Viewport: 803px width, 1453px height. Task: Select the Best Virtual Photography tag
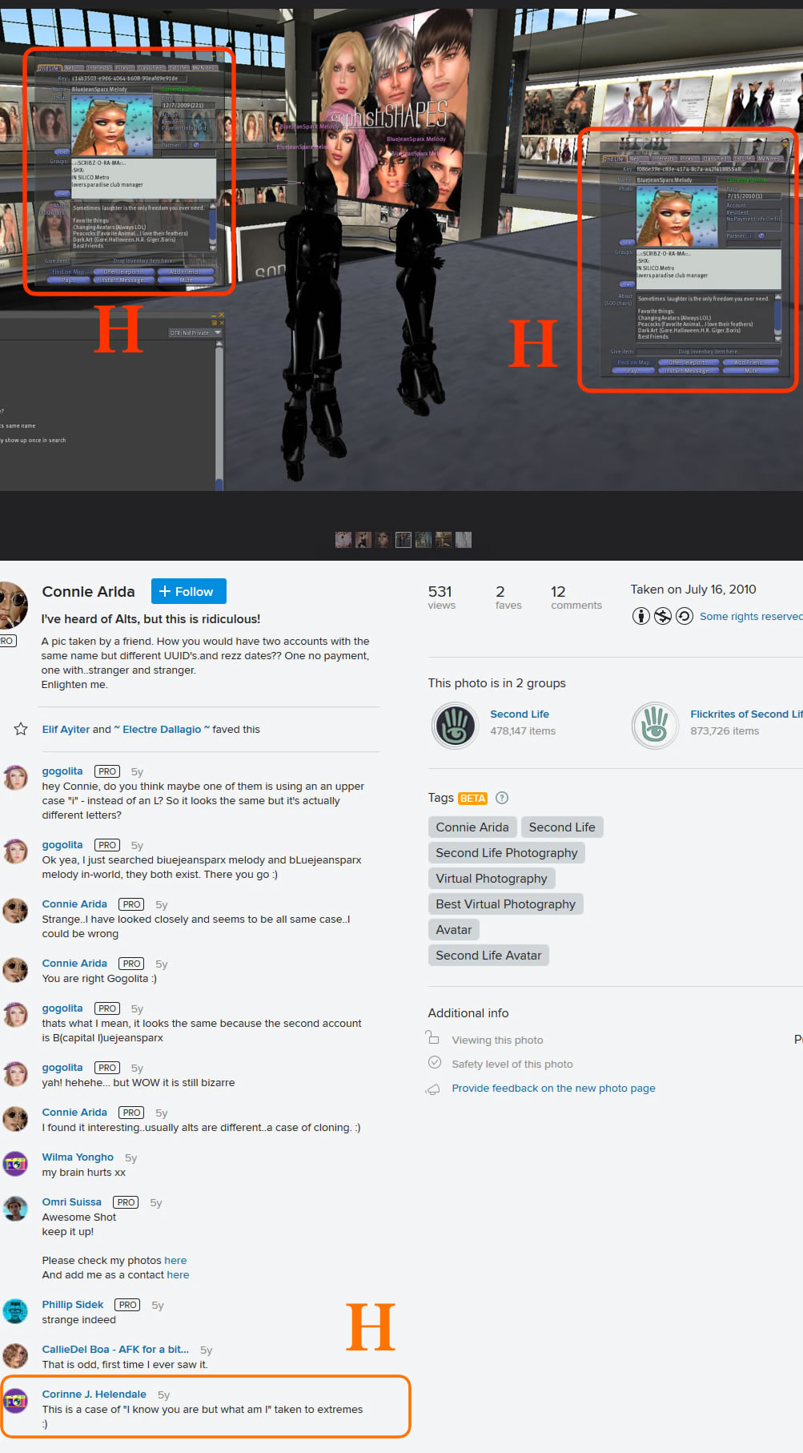click(506, 904)
